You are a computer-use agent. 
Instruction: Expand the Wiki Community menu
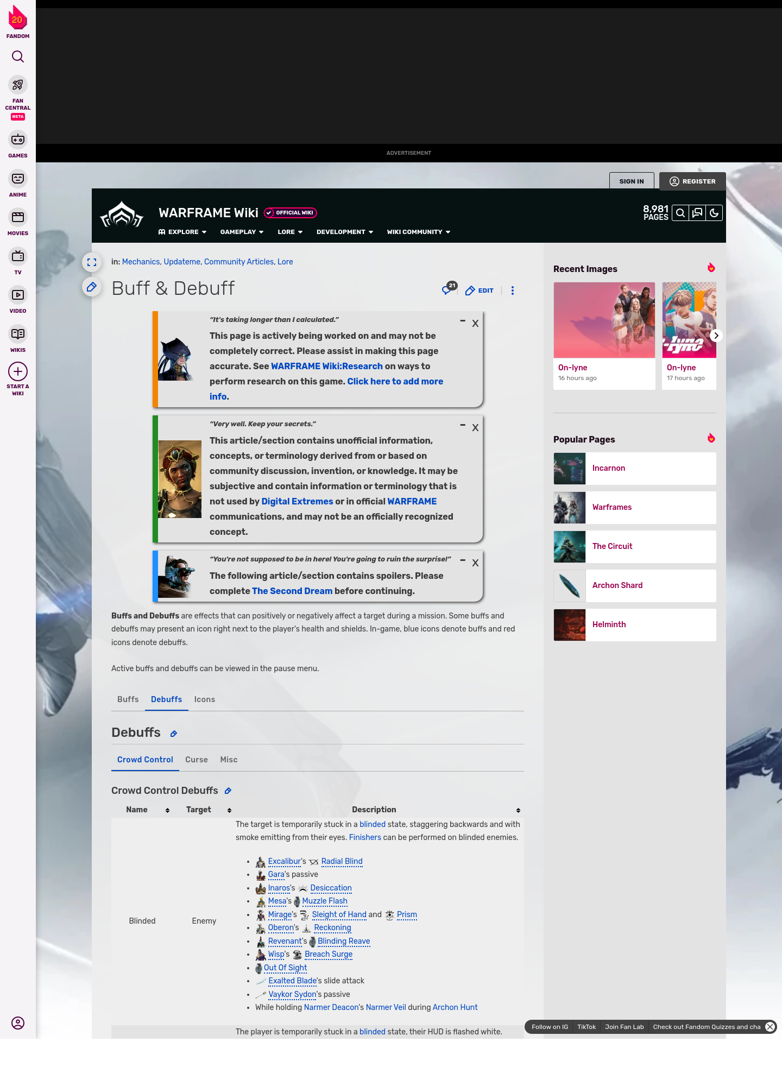pos(419,232)
